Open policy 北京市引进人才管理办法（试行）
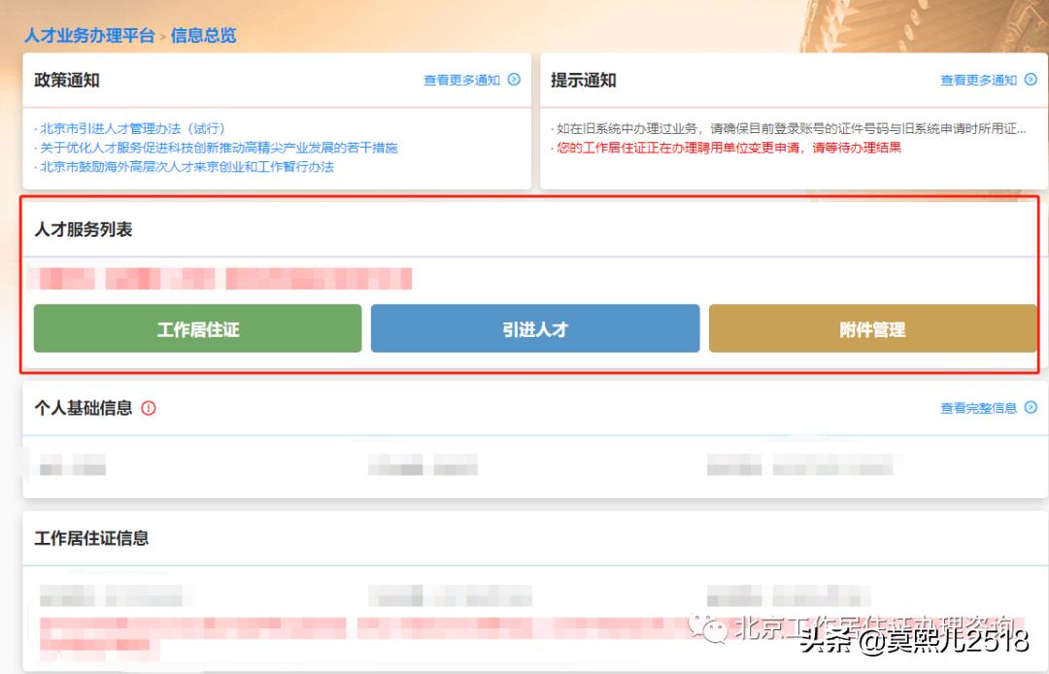The height and width of the screenshot is (674, 1049). (132, 128)
